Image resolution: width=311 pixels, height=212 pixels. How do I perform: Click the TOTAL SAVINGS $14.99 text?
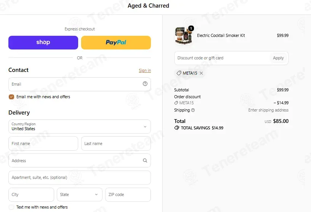[x=202, y=128]
